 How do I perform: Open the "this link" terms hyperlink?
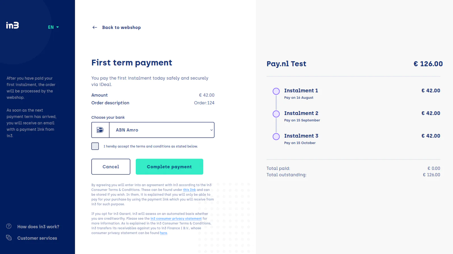tap(189, 190)
